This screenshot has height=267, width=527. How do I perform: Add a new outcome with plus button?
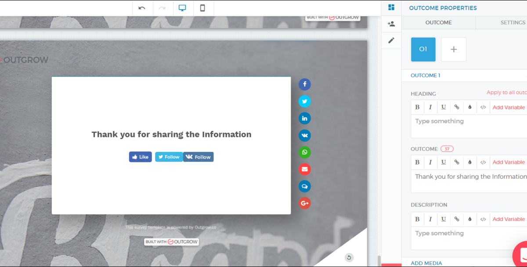tap(454, 49)
